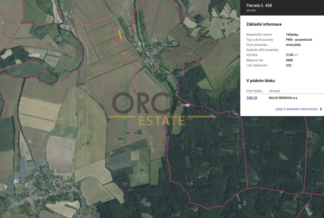
Task: Click the "uživatel" column header
Action: click(274, 91)
